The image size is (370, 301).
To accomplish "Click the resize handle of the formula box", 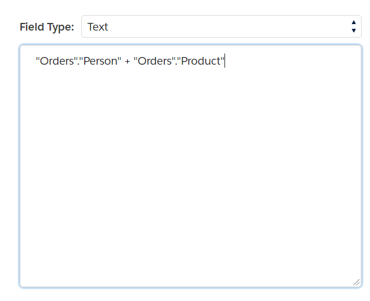I will [356, 282].
